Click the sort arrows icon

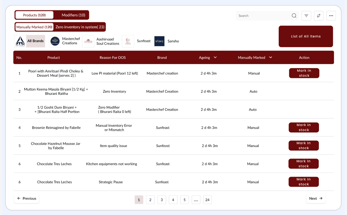pos(319,15)
